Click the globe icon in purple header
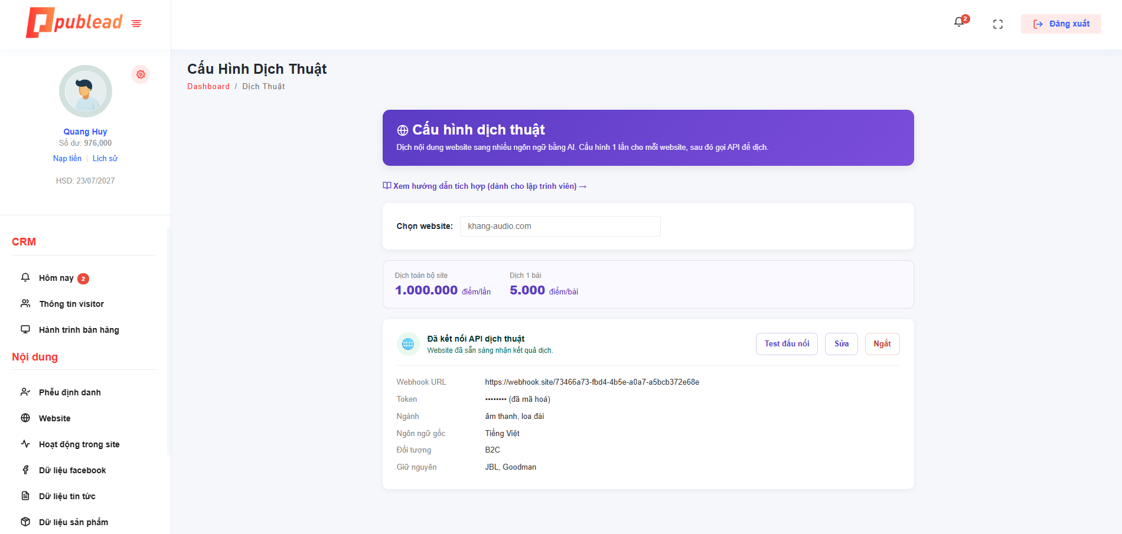Image resolution: width=1122 pixels, height=534 pixels. point(403,130)
